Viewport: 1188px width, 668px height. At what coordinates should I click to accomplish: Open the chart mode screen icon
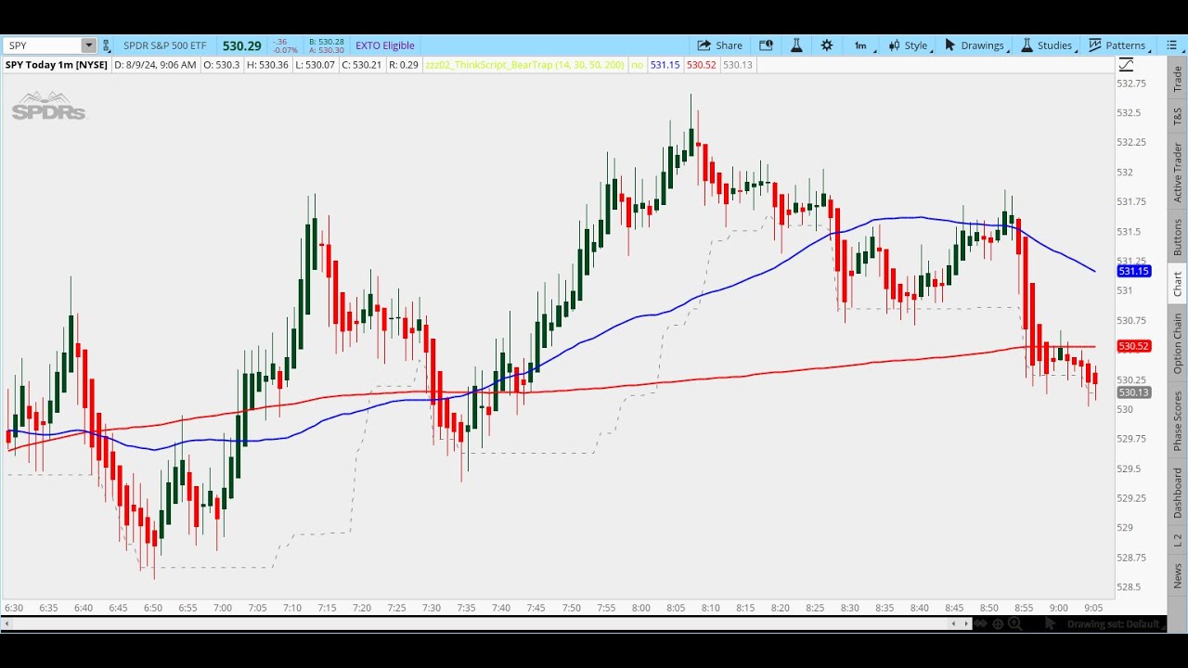pyautogui.click(x=766, y=45)
